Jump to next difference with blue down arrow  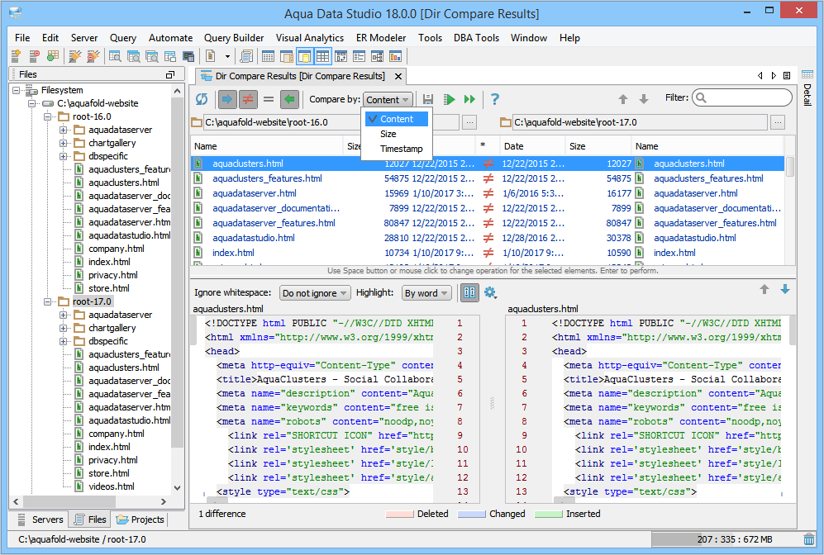[x=784, y=289]
